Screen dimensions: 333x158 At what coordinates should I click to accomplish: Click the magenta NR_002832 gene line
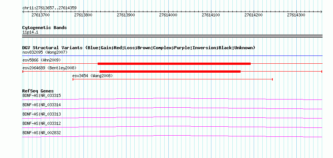pyautogui.click(x=172, y=136)
